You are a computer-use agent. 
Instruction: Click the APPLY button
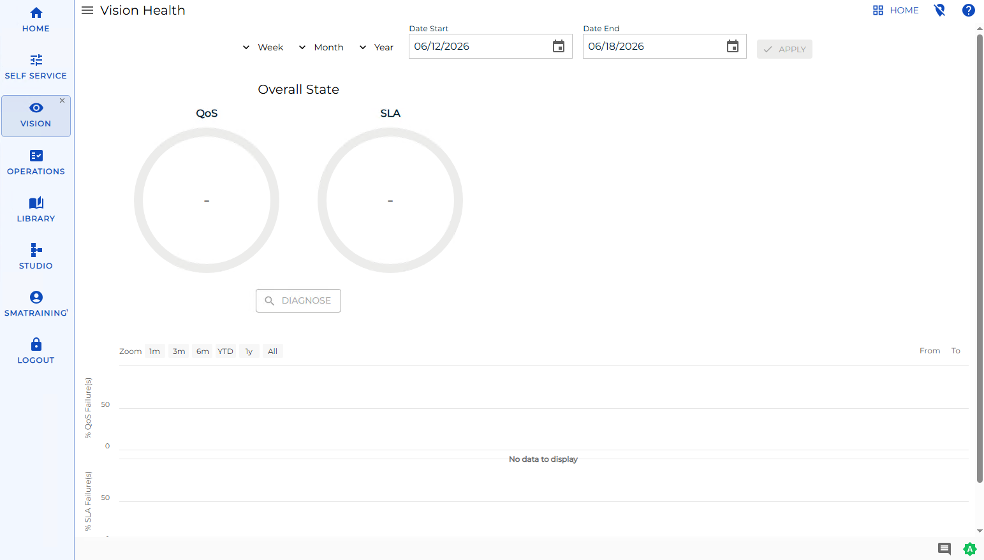[x=784, y=49]
